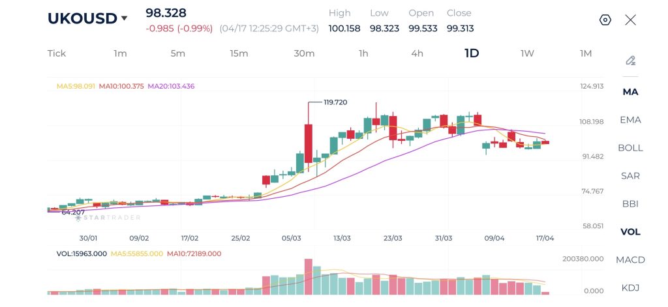The width and height of the screenshot is (668, 307).
Task: Select the 1m timeframe tab
Action: point(120,53)
